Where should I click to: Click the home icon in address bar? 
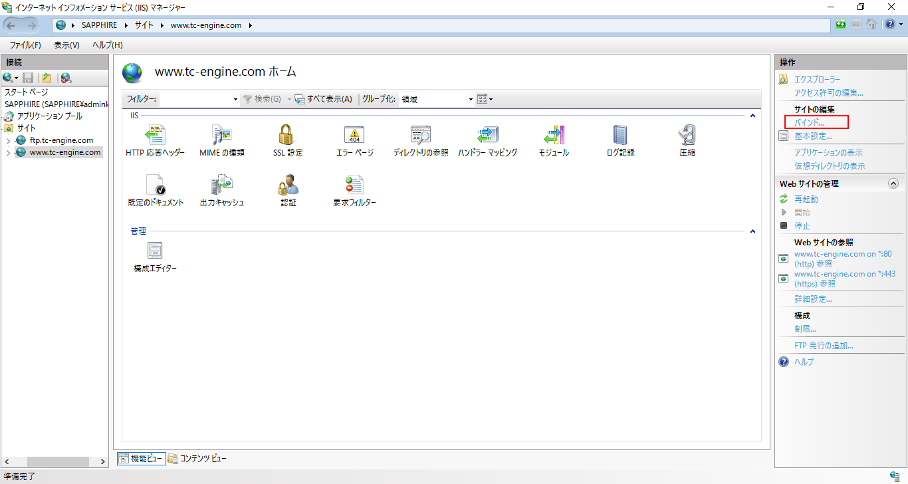click(x=871, y=25)
